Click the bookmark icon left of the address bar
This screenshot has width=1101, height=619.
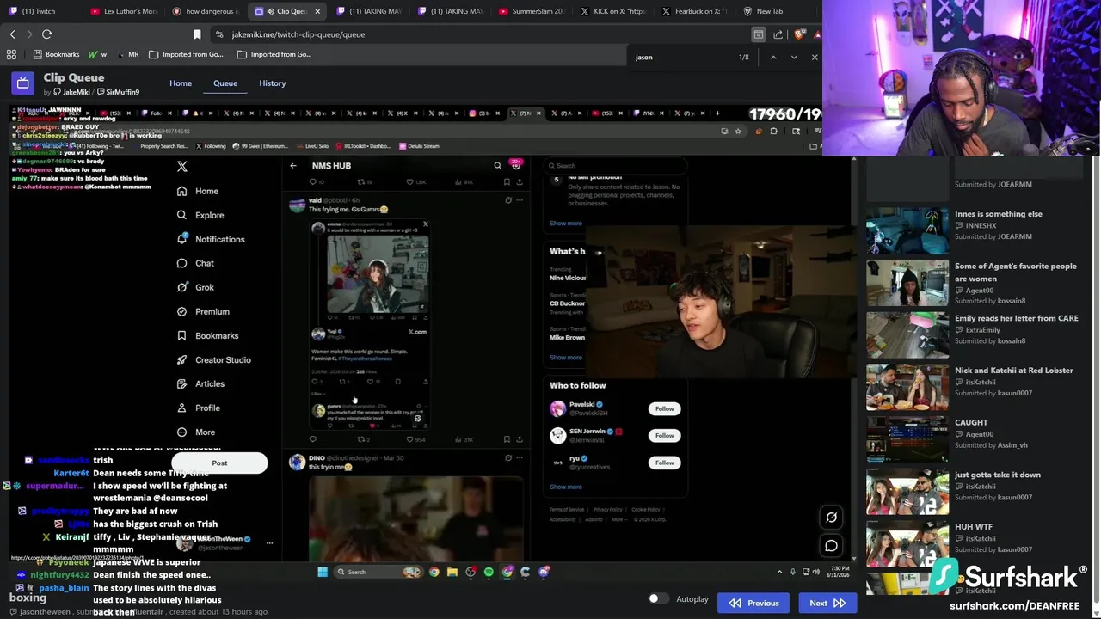(197, 34)
